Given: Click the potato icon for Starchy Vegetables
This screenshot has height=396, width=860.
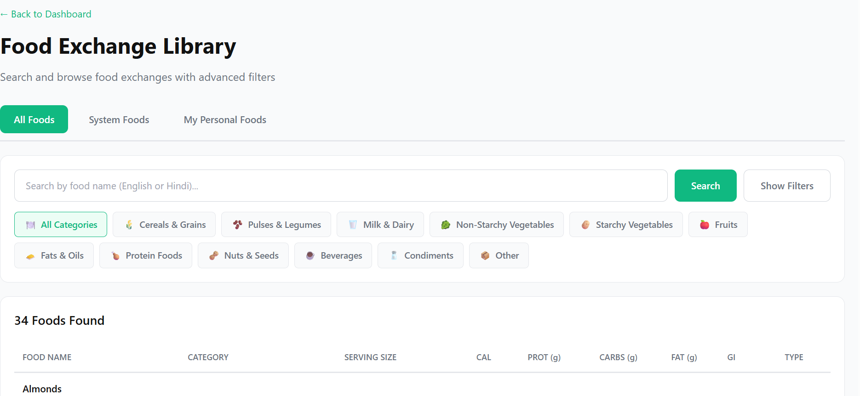Looking at the screenshot, I should coord(585,225).
